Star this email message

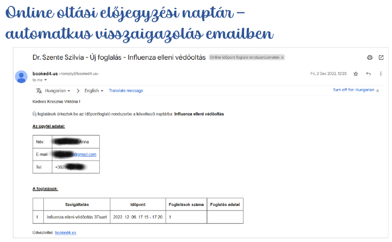coord(356,74)
